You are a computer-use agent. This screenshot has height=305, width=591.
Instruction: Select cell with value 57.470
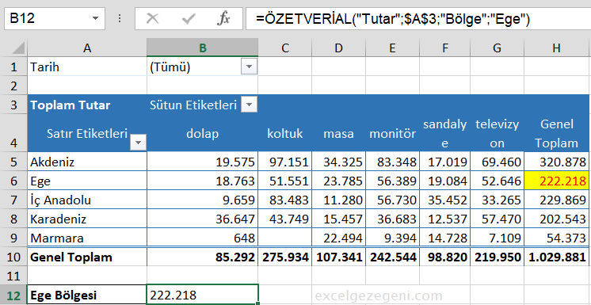click(498, 219)
